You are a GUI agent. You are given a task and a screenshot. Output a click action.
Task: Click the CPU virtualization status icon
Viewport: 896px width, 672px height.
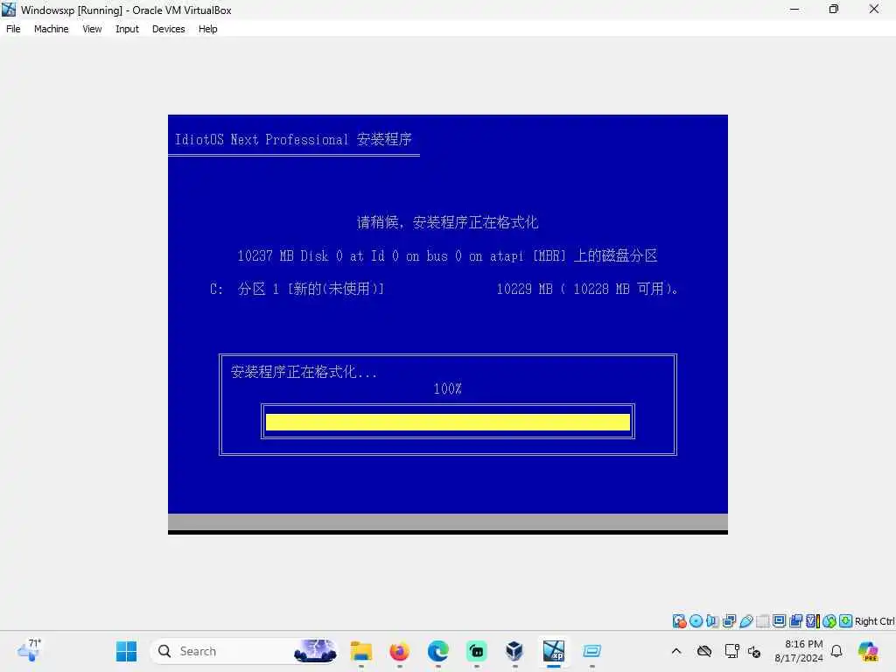813,621
